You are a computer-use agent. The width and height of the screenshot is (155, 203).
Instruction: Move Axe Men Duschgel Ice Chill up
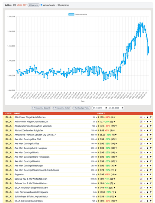pyautogui.click(x=148, y=139)
